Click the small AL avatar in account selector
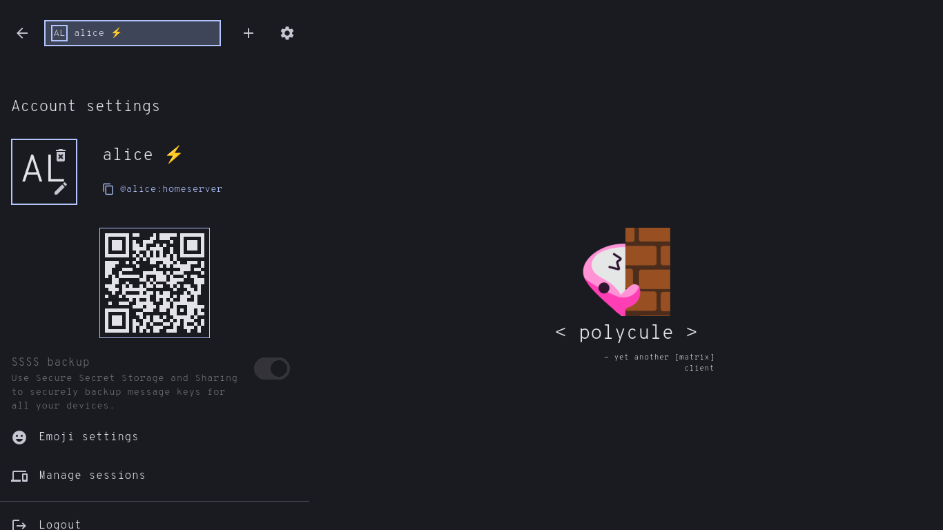The width and height of the screenshot is (943, 530). (59, 33)
